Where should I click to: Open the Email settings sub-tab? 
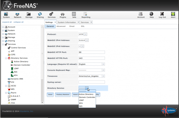point(72,26)
